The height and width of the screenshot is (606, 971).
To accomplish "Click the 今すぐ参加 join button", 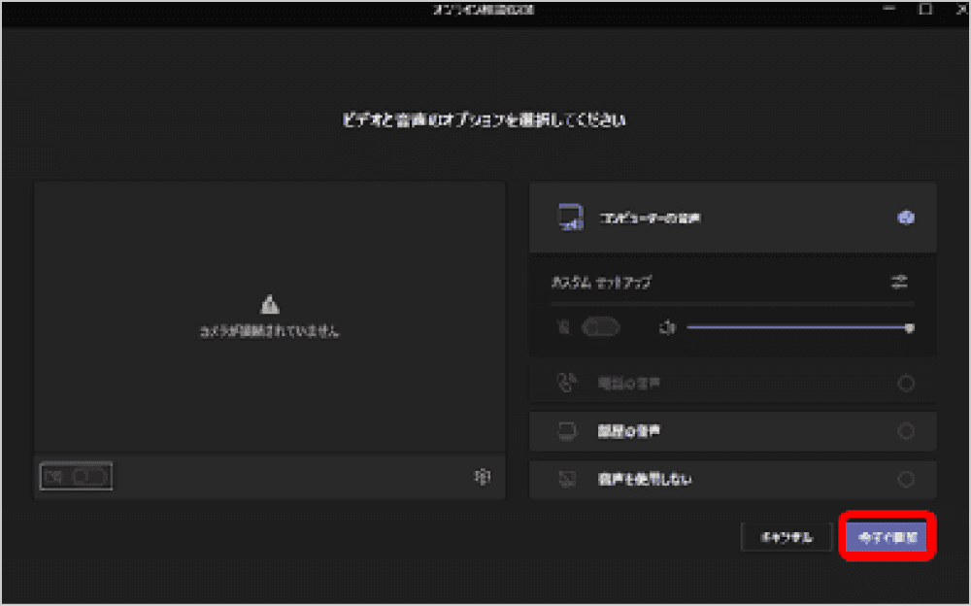I will [x=887, y=536].
